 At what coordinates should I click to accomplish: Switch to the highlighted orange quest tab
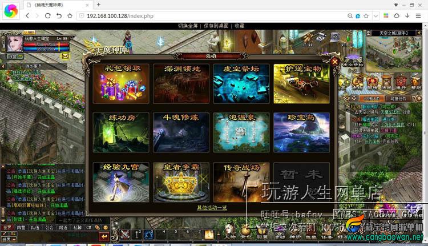pyautogui.click(x=372, y=99)
